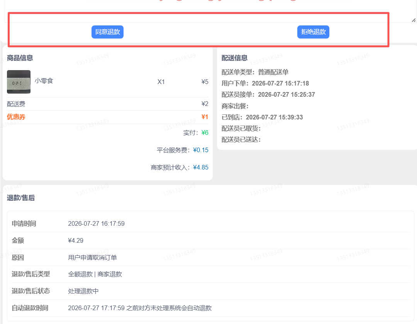Click the 商品信息 section heading
417x324 pixels.
20,58
